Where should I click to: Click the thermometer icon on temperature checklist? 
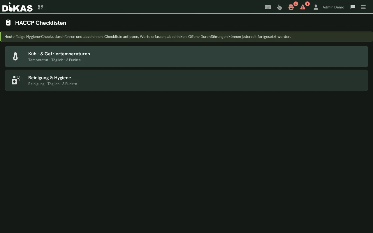coord(15,57)
